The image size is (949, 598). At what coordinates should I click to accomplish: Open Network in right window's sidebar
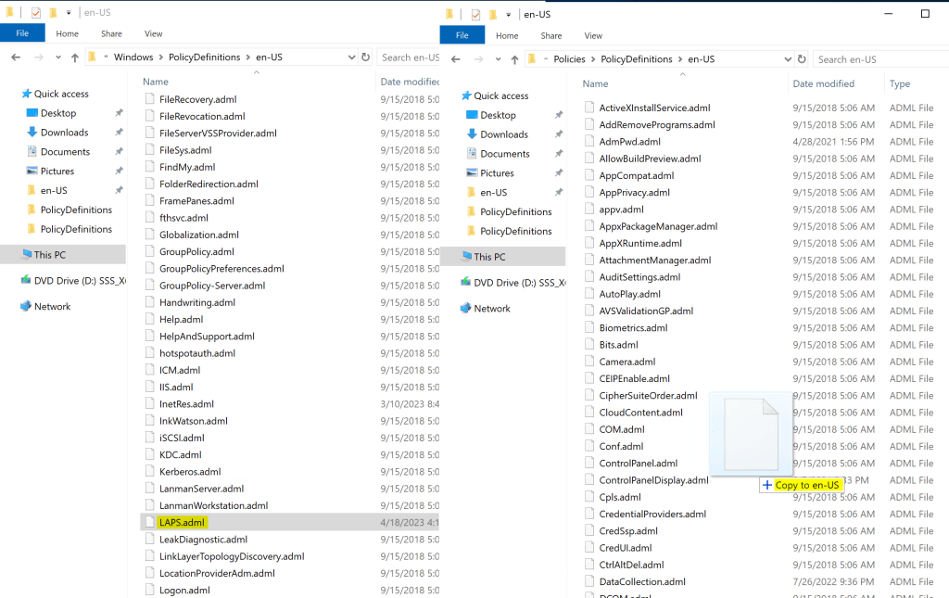point(491,309)
